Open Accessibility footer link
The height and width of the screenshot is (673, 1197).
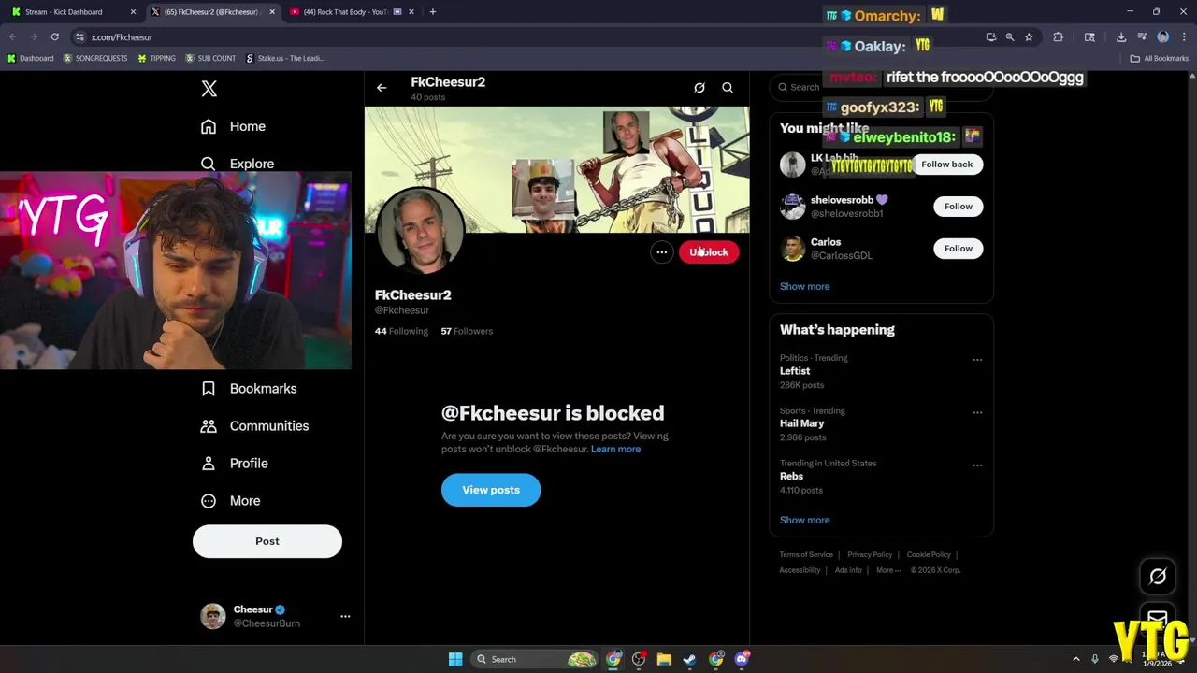click(x=800, y=570)
